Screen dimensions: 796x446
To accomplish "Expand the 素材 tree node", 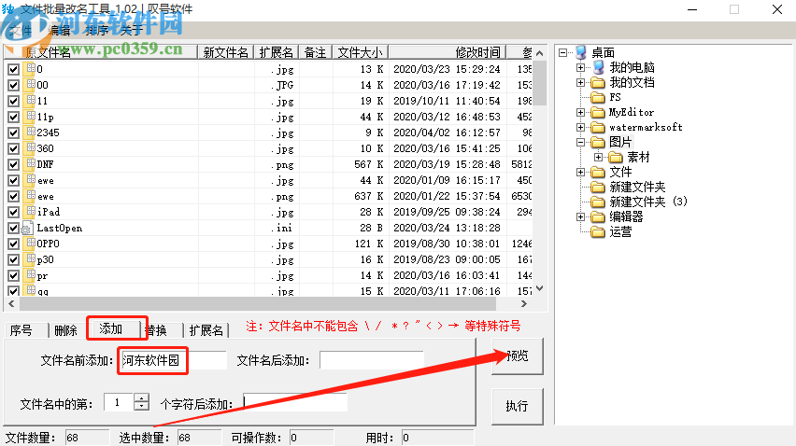I will [598, 157].
